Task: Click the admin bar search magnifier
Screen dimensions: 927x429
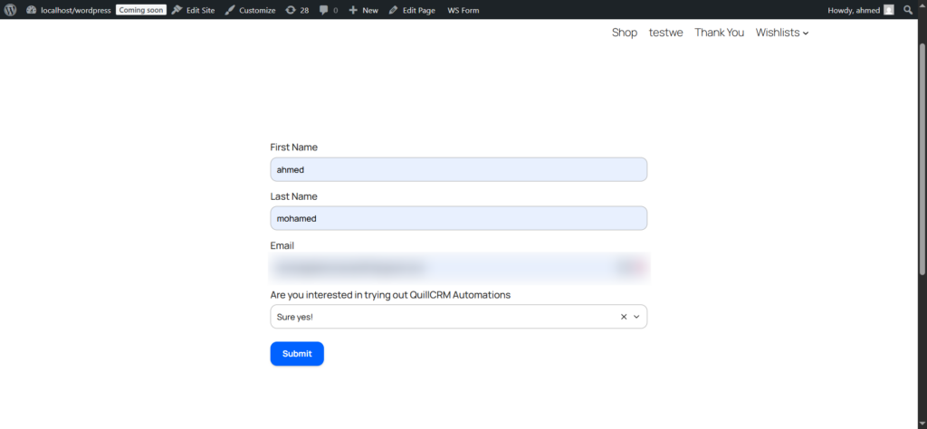Action: 908,10
